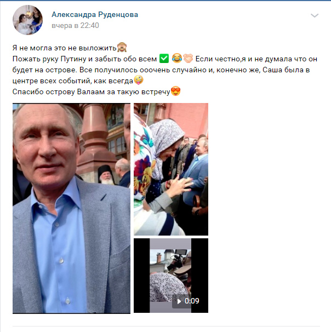Click the laughing tears emoji
331x332 pixels.
[176, 58]
